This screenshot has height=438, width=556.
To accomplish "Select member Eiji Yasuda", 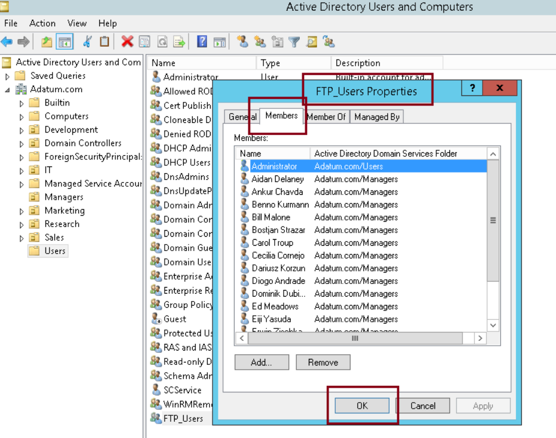I will [x=361, y=319].
